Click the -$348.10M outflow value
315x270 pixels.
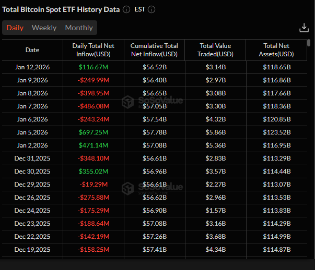[x=94, y=158]
